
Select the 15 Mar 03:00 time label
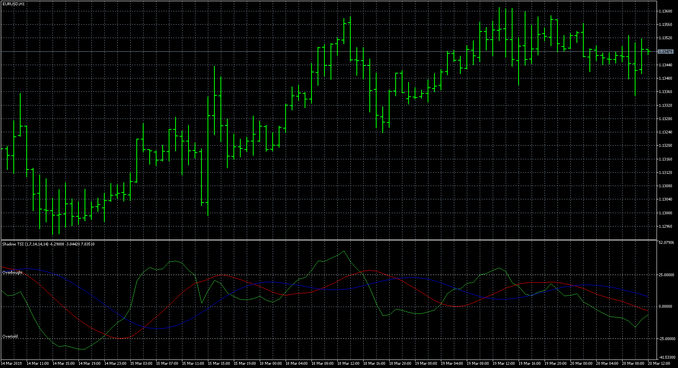click(141, 364)
